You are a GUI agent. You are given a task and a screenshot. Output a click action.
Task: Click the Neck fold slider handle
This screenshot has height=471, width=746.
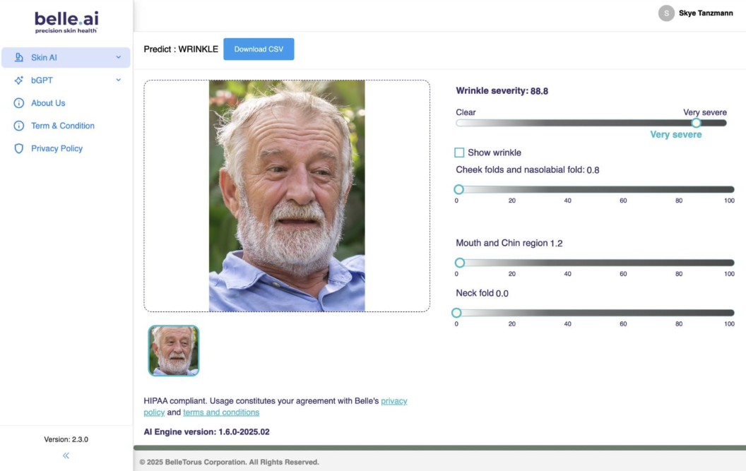[456, 313]
